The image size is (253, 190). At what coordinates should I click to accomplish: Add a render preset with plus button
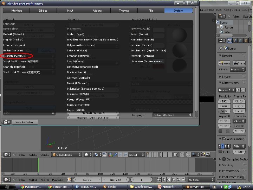[238, 90]
